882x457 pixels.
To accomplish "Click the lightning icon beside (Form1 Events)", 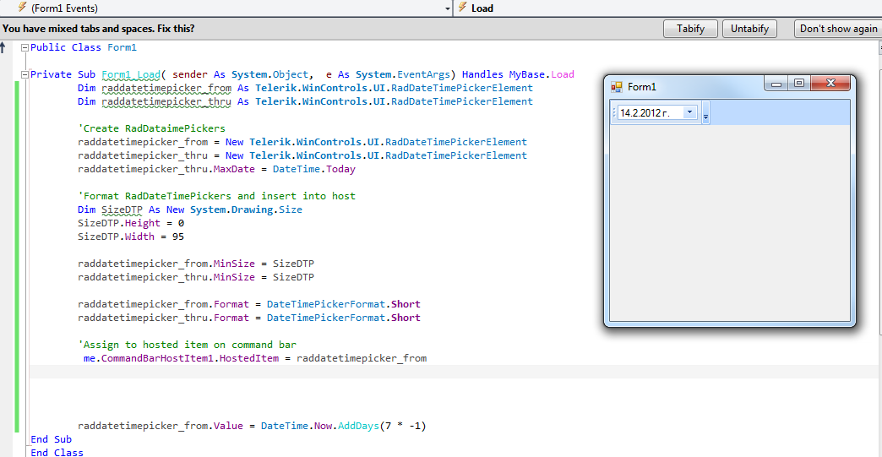I will pyautogui.click(x=22, y=8).
